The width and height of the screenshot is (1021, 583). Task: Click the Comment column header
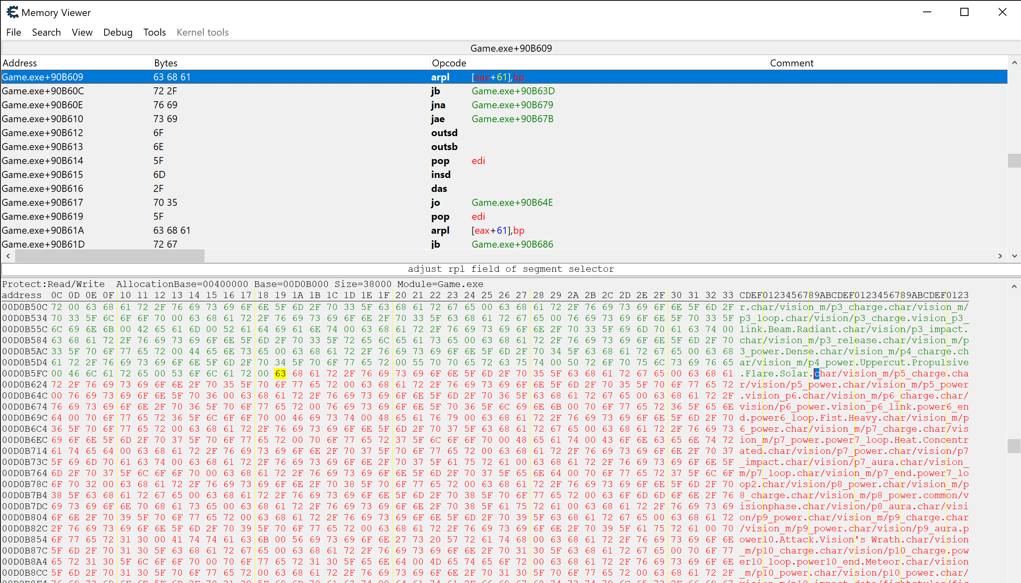pos(791,63)
